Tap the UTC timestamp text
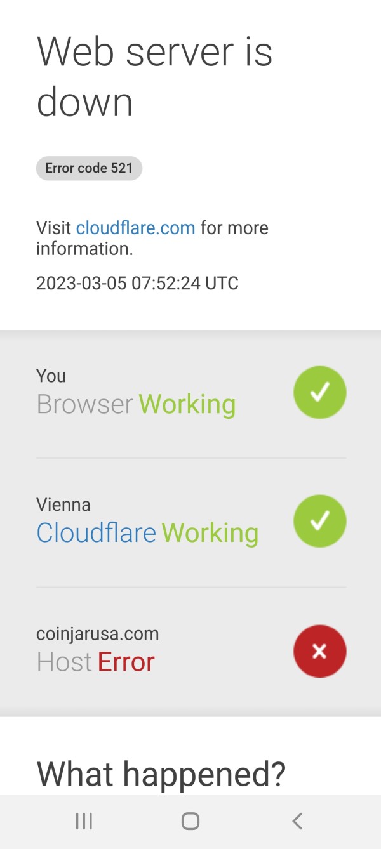381x849 pixels. 137,283
